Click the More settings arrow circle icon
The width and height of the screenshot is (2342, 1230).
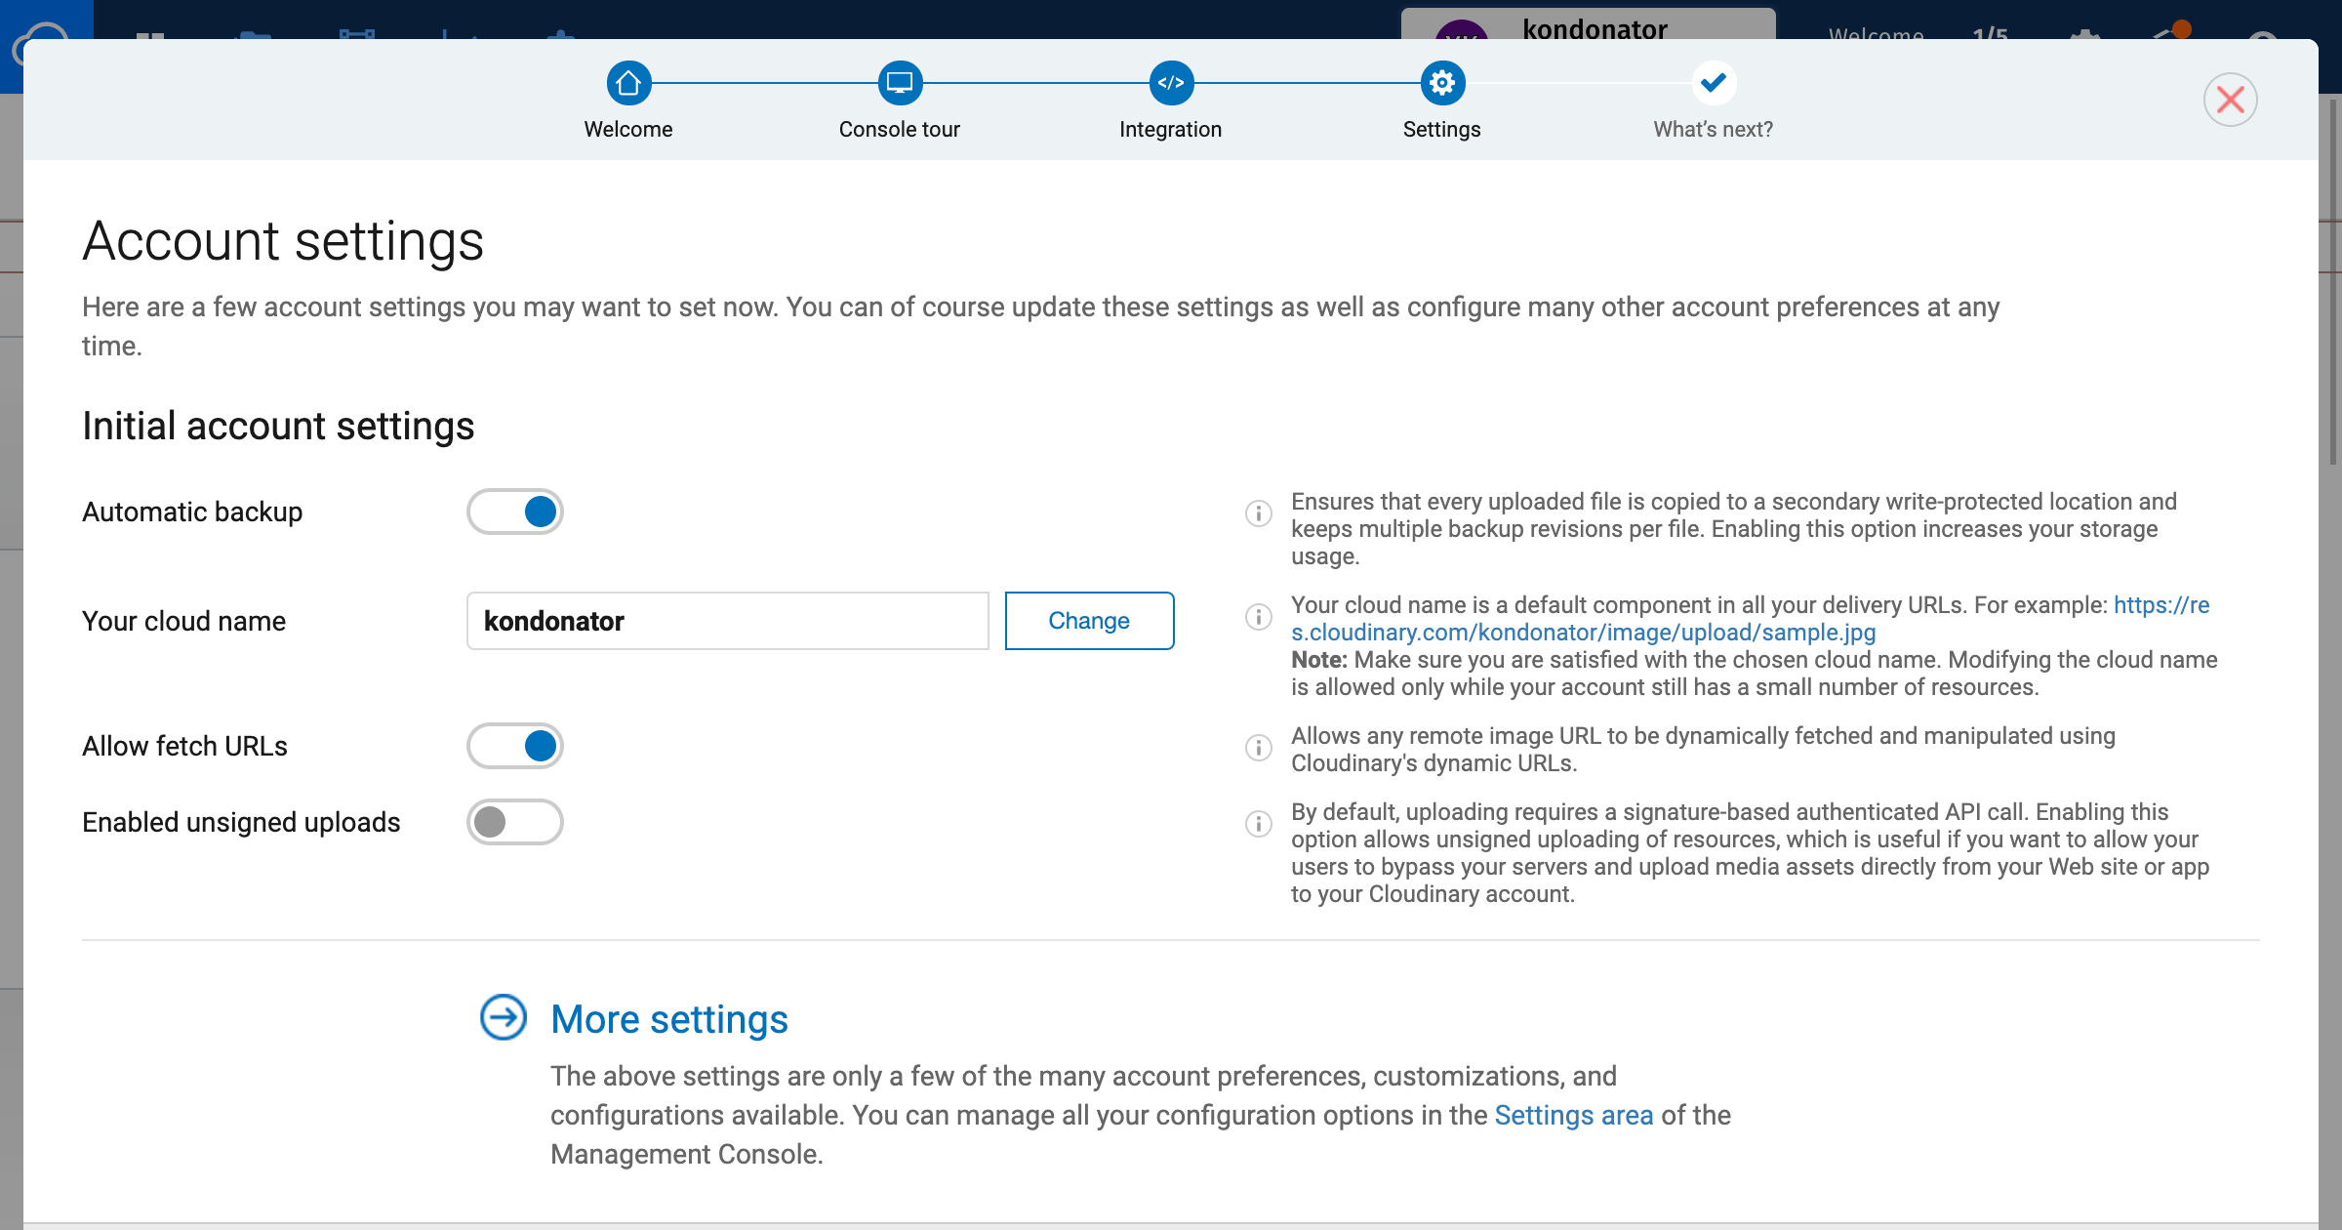point(504,1017)
